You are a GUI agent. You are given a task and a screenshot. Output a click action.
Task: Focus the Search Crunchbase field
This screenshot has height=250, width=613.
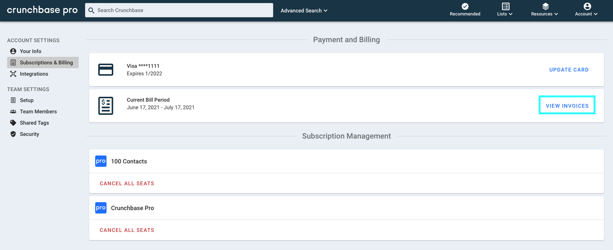(179, 10)
